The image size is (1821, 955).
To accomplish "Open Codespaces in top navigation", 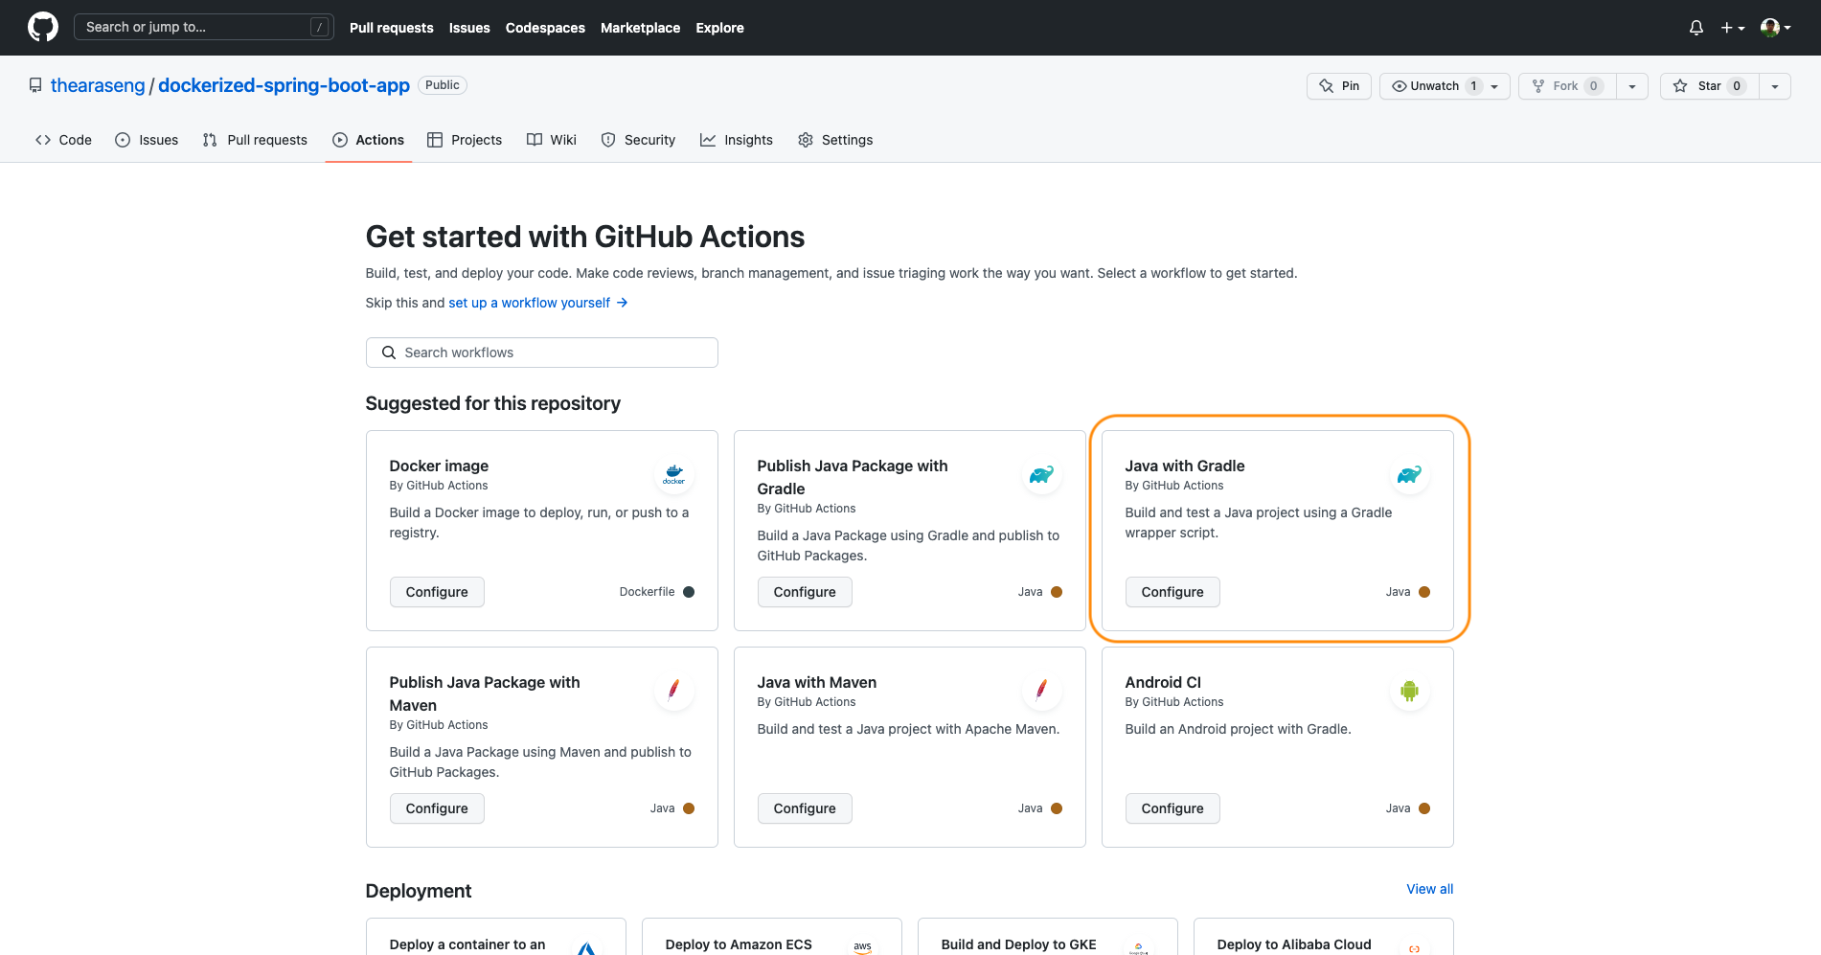I will (545, 28).
